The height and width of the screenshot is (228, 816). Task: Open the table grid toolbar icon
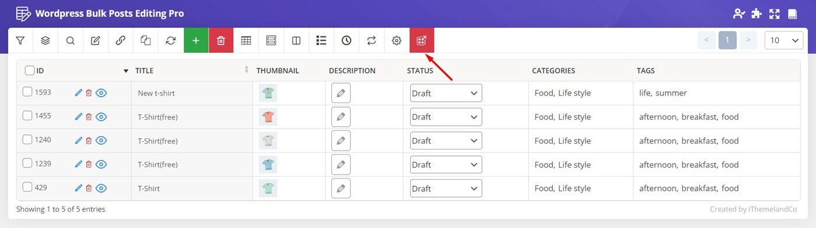tap(246, 41)
